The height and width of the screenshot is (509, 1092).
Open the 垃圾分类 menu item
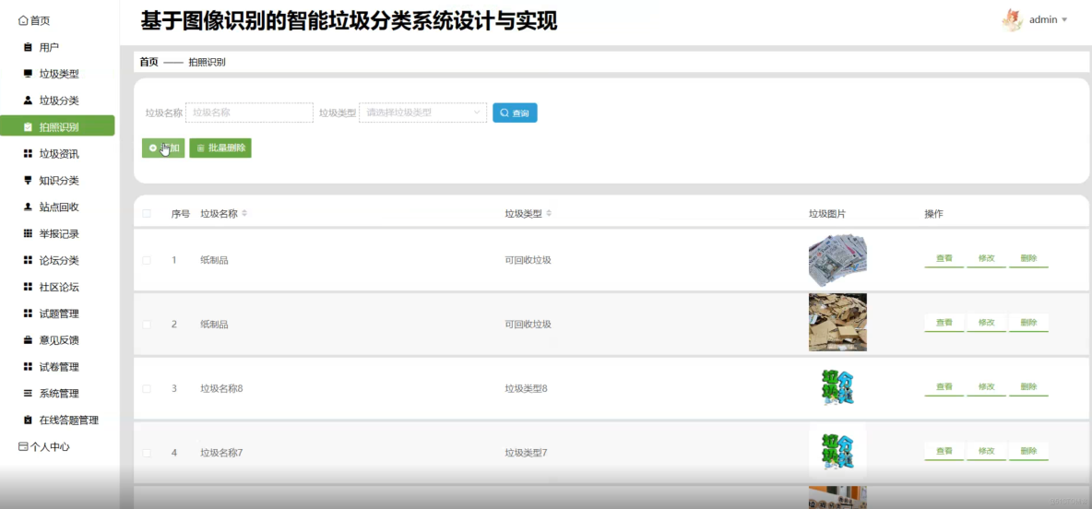[x=58, y=101]
